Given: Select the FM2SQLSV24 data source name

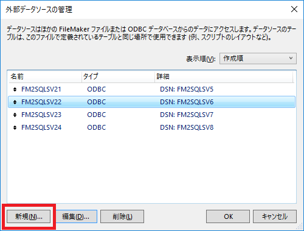Looking at the screenshot, I should pos(41,127).
